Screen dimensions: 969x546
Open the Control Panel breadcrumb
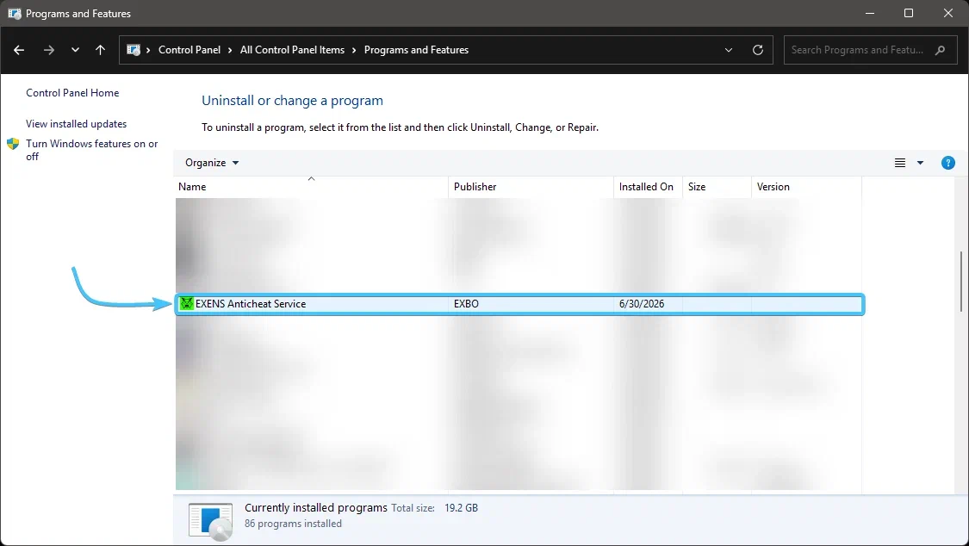tap(189, 50)
